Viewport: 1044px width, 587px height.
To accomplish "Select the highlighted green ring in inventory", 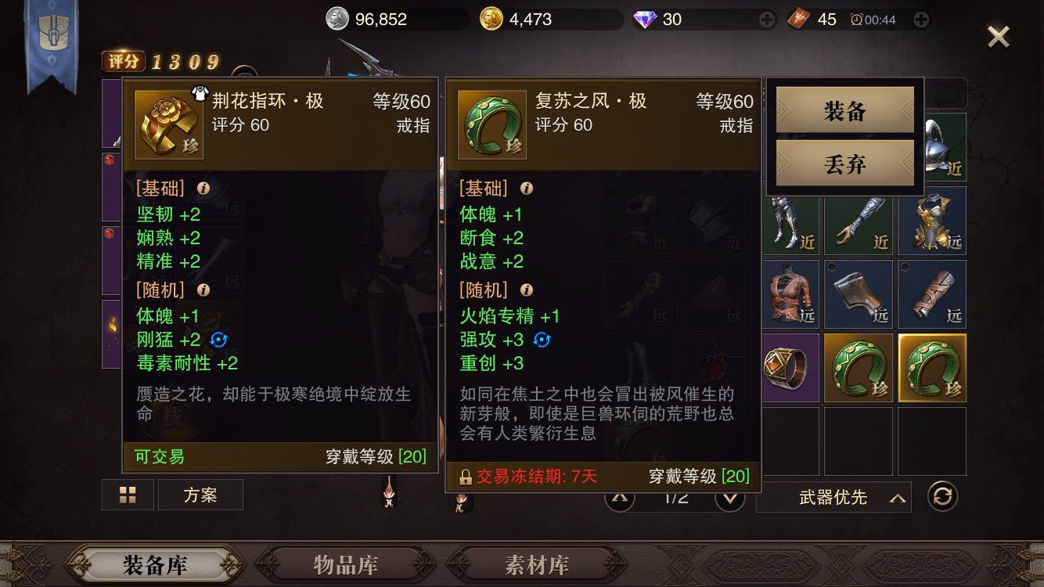I will pyautogui.click(x=932, y=368).
